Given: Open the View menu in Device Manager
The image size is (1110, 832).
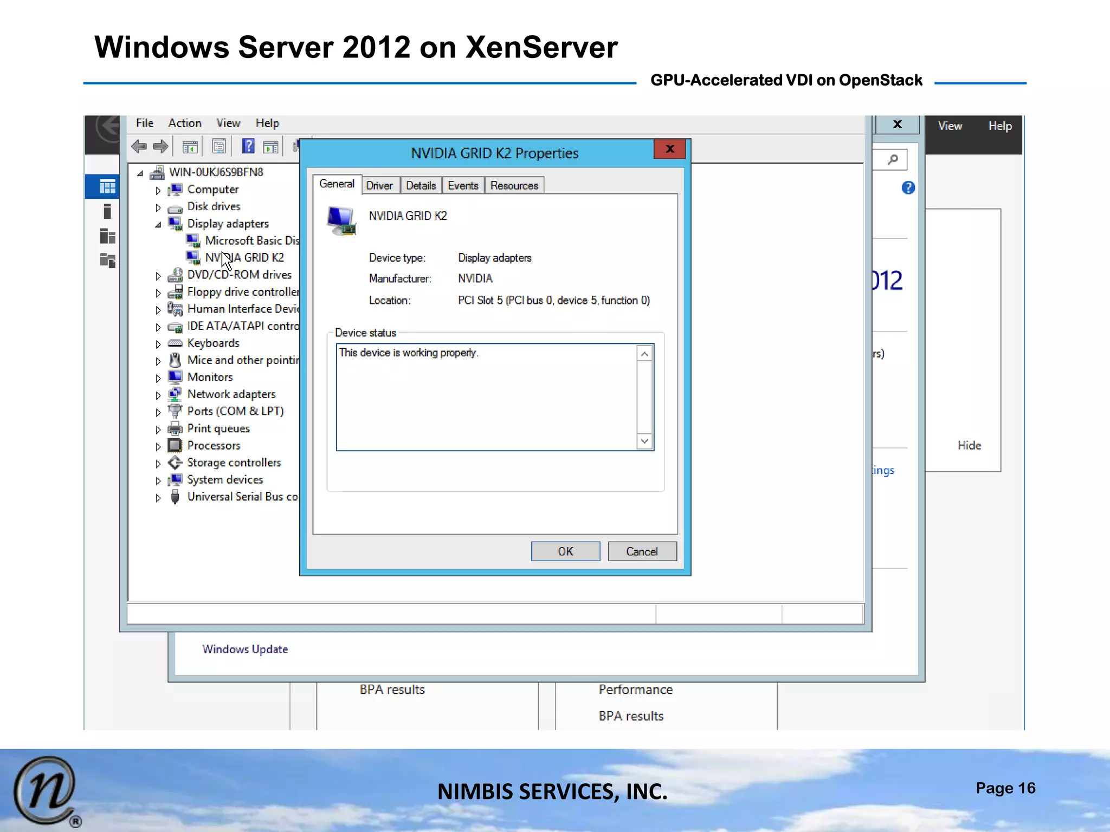Looking at the screenshot, I should [228, 123].
